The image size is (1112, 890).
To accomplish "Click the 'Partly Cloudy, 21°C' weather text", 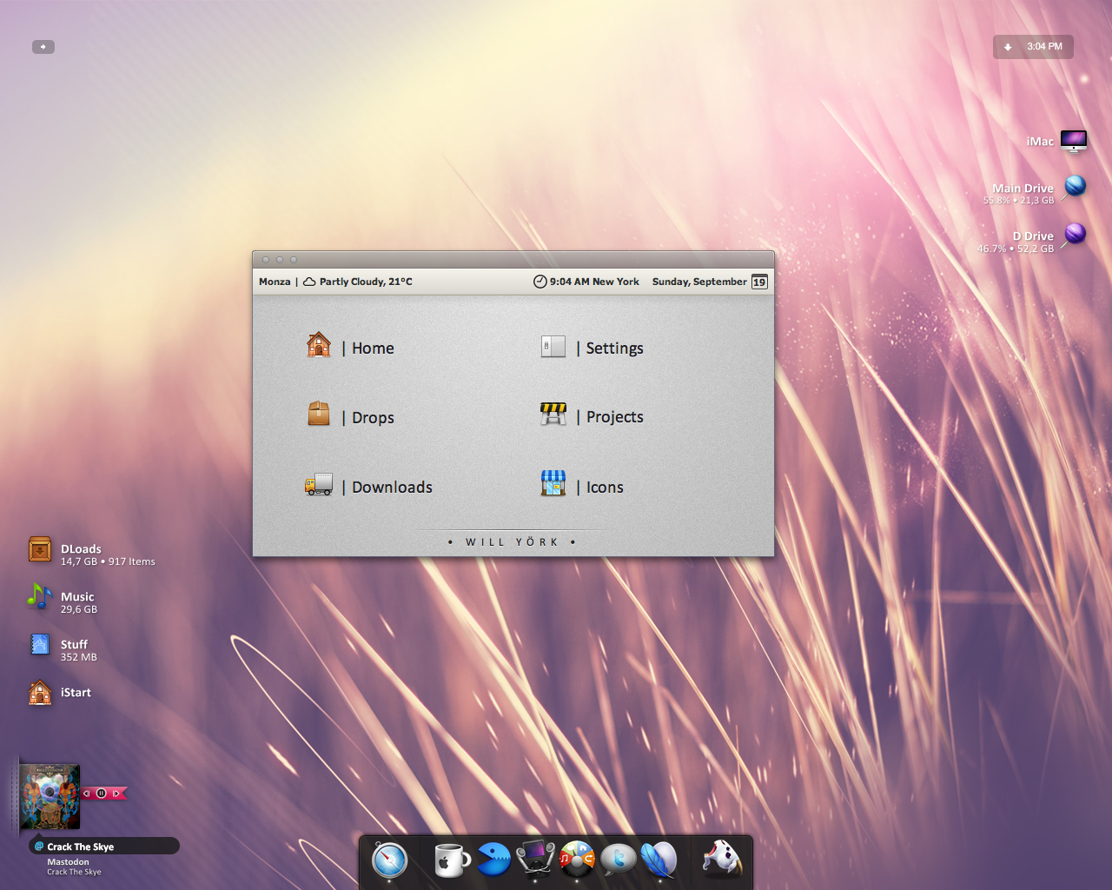I will (x=366, y=282).
